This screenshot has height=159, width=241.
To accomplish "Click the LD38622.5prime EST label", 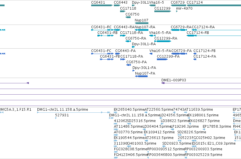I will (x=175, y=121).
